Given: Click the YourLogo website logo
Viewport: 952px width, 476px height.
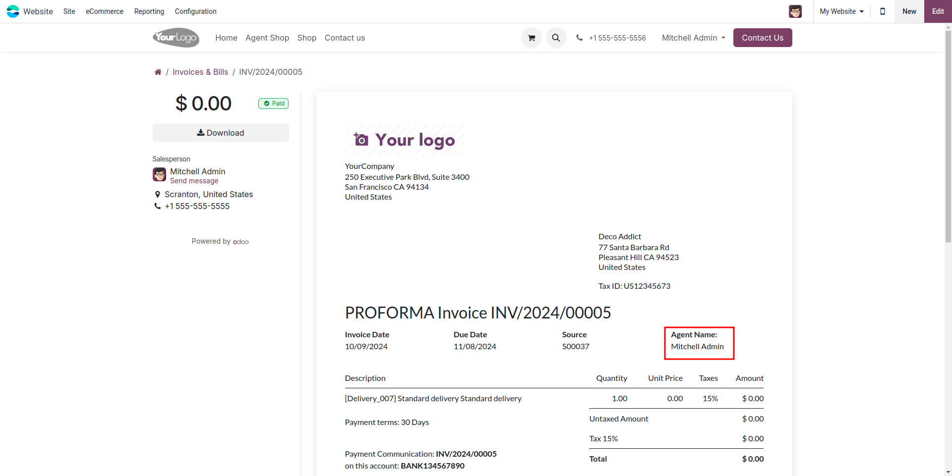Looking at the screenshot, I should click(176, 38).
